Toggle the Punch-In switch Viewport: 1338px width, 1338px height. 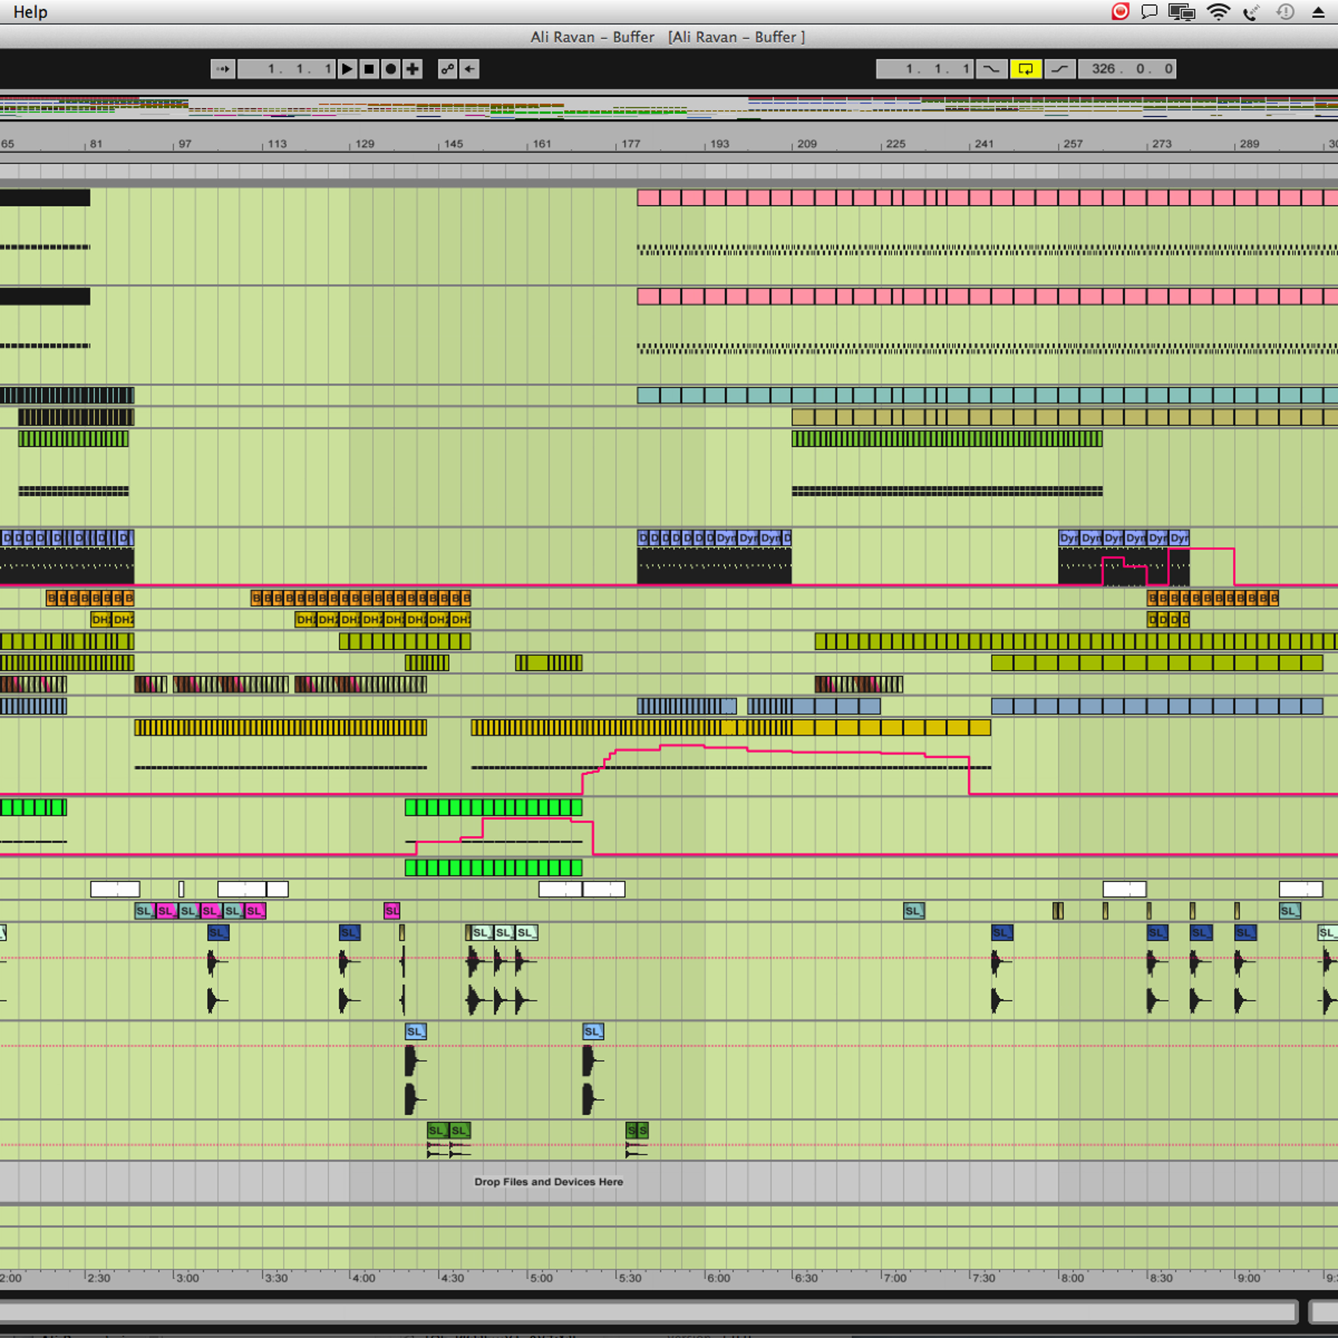click(992, 69)
